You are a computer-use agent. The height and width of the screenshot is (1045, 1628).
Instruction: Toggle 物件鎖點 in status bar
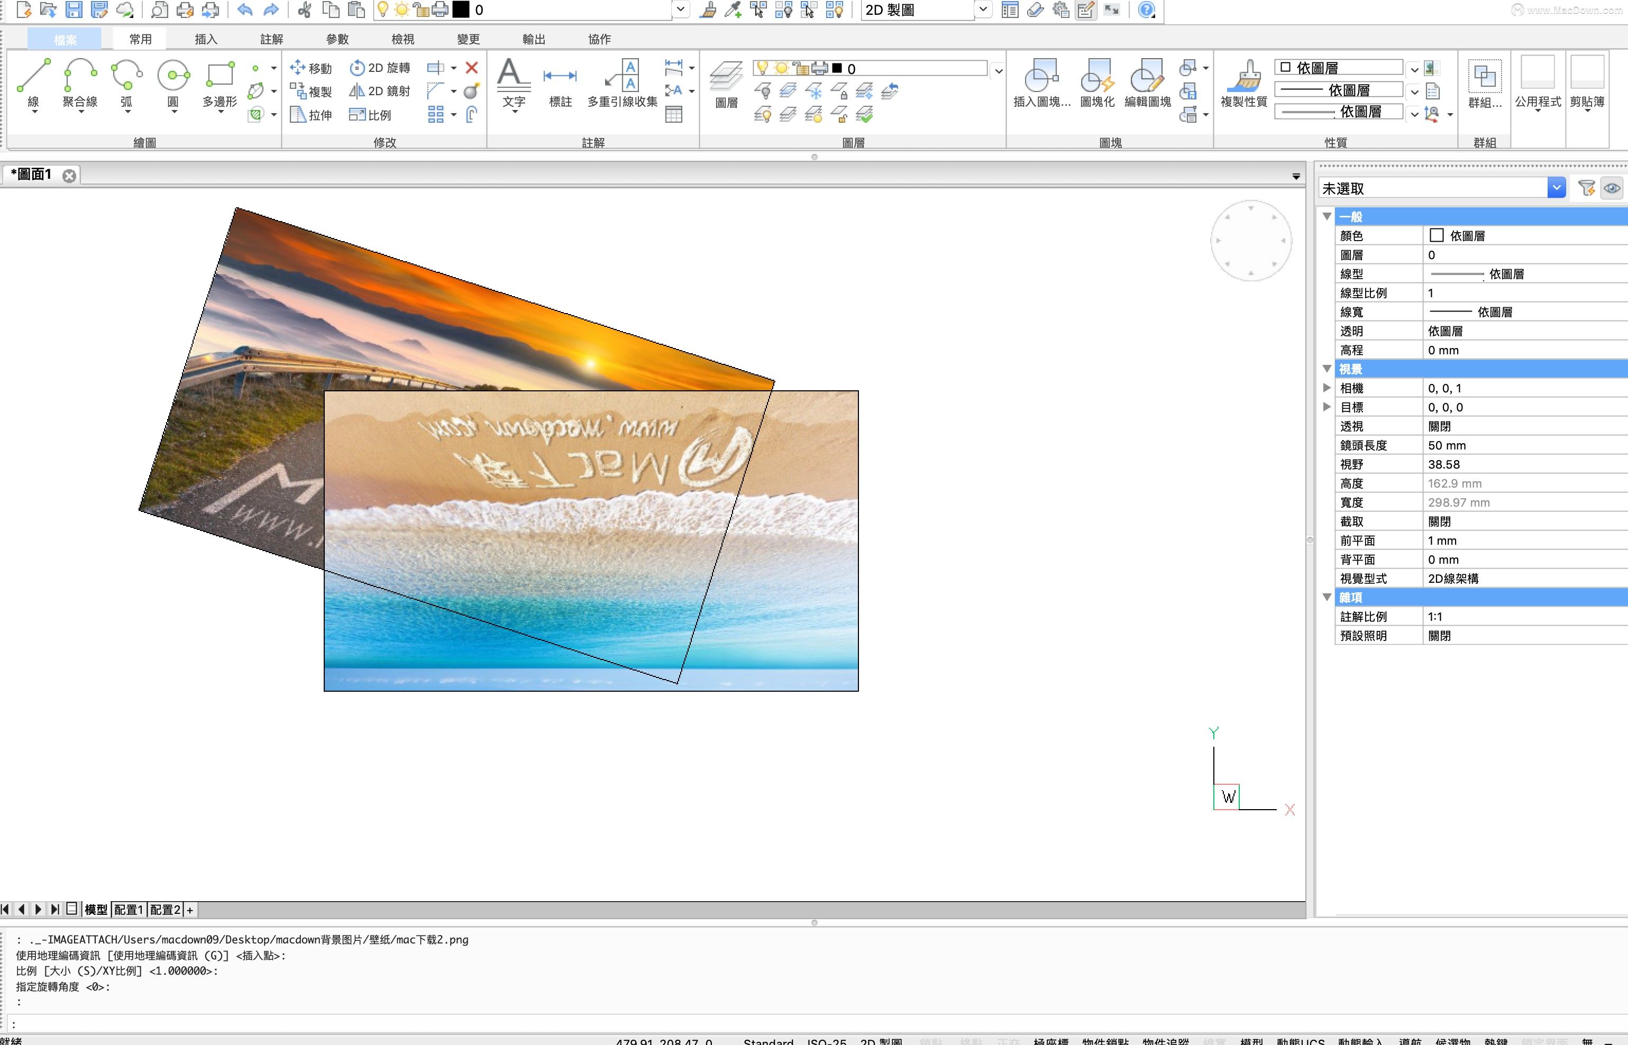pyautogui.click(x=1105, y=1041)
